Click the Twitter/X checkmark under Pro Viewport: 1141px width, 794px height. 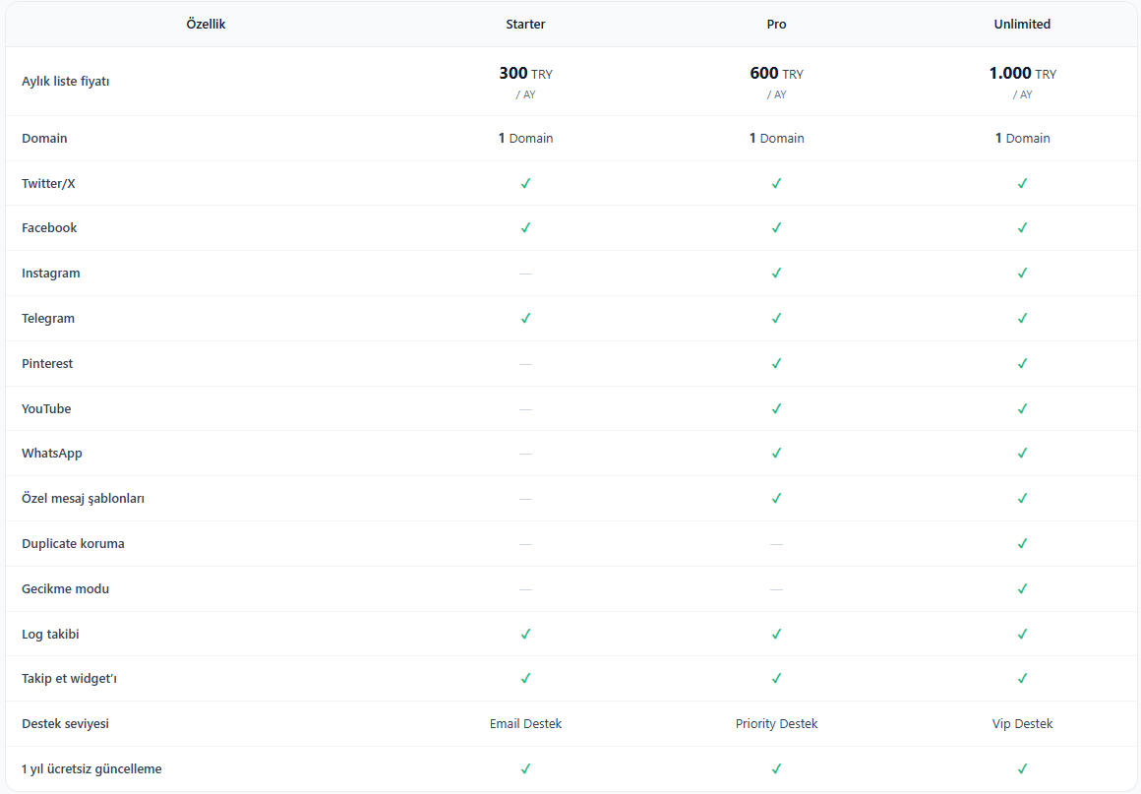pos(776,183)
